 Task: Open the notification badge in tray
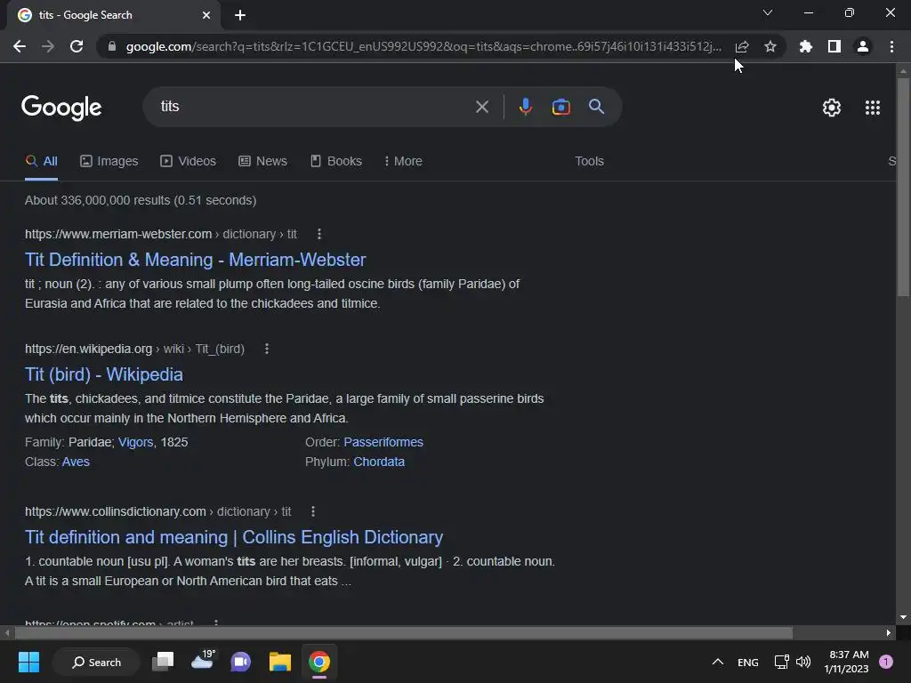[885, 662]
